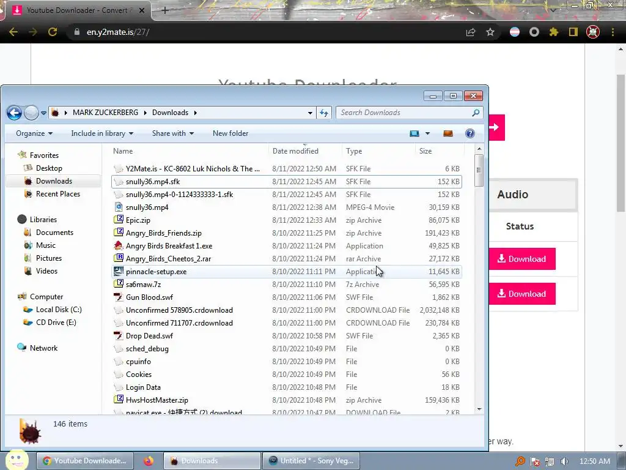This screenshot has height=470, width=626.
Task: Open a new Chrome tab with the plus button
Action: click(x=165, y=10)
